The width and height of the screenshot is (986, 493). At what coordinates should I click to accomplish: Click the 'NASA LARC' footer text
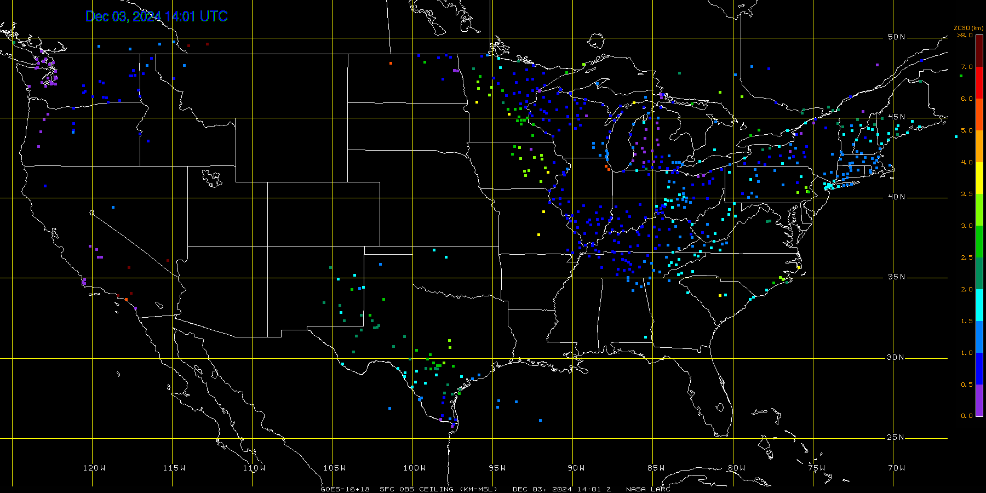click(648, 489)
